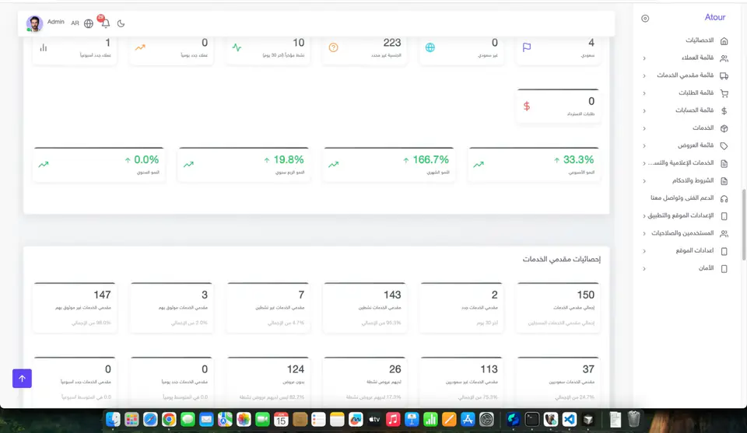The height and width of the screenshot is (433, 747).
Task: Click the 37 Saudi providers value
Action: tap(588, 369)
